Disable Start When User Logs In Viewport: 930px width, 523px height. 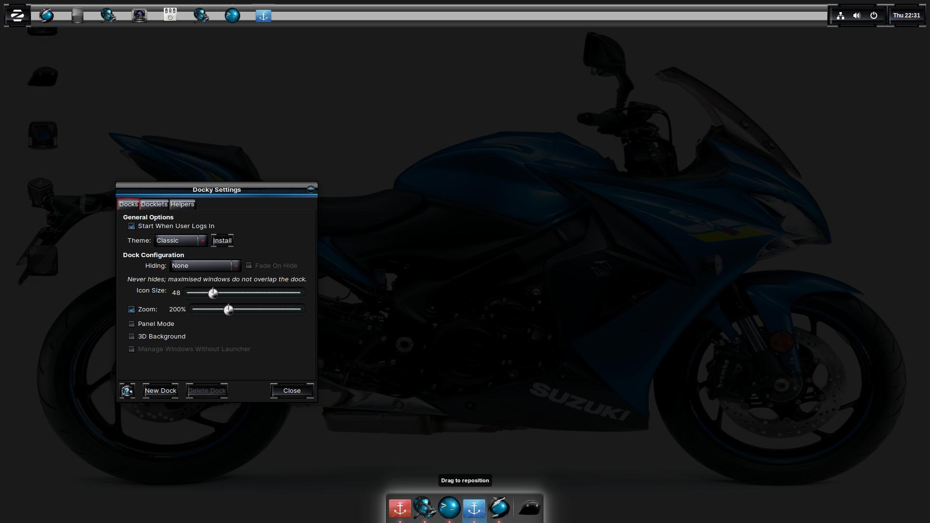(x=132, y=226)
